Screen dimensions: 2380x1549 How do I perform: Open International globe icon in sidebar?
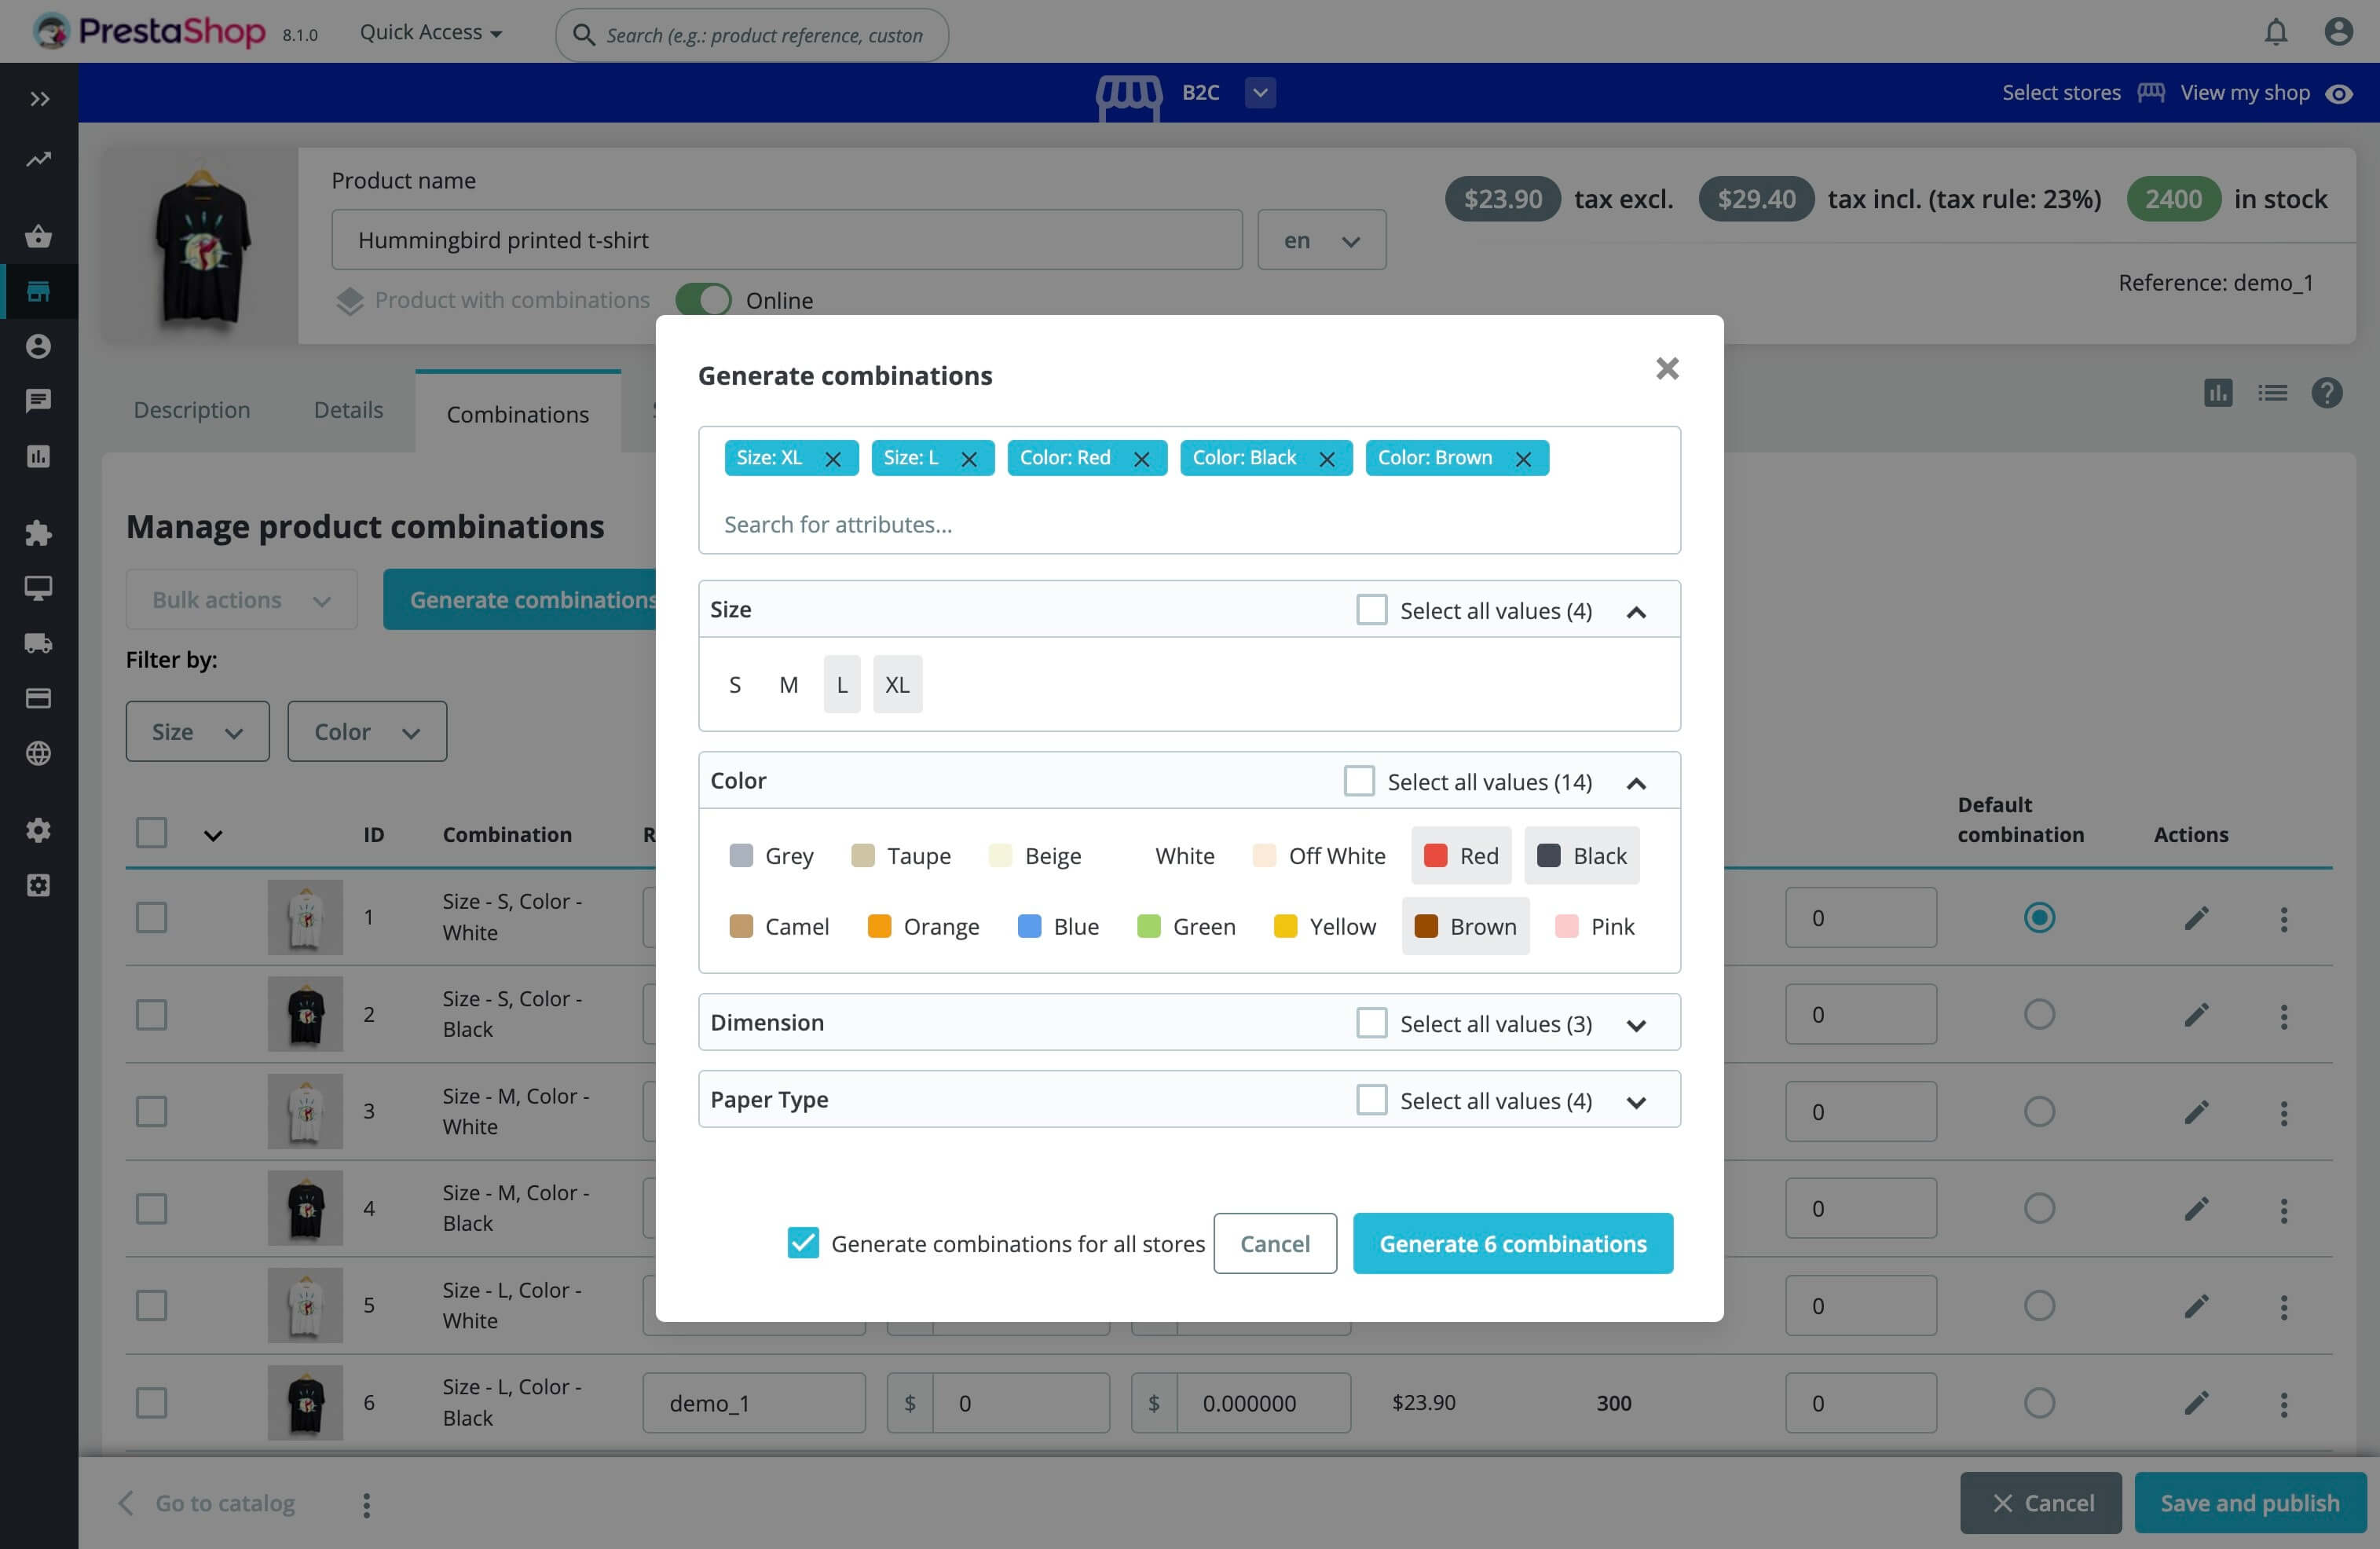pos(39,753)
